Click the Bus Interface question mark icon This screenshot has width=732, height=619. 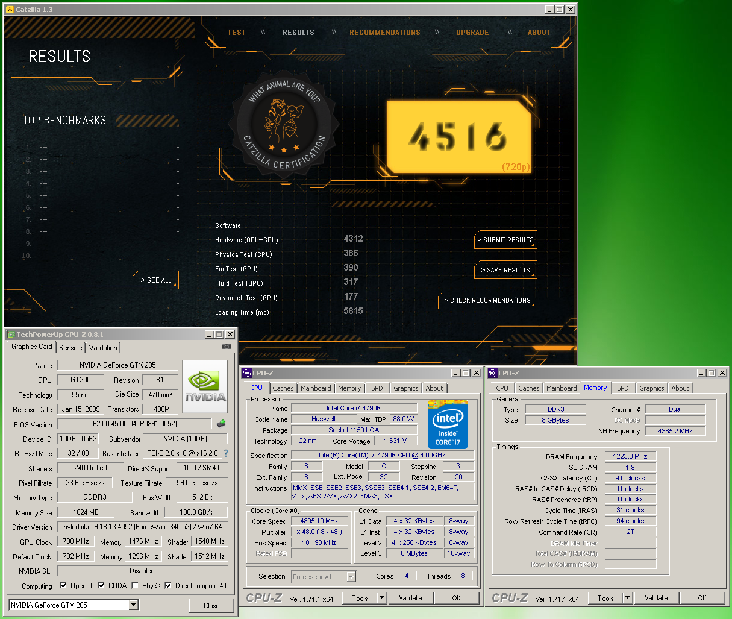point(226,453)
